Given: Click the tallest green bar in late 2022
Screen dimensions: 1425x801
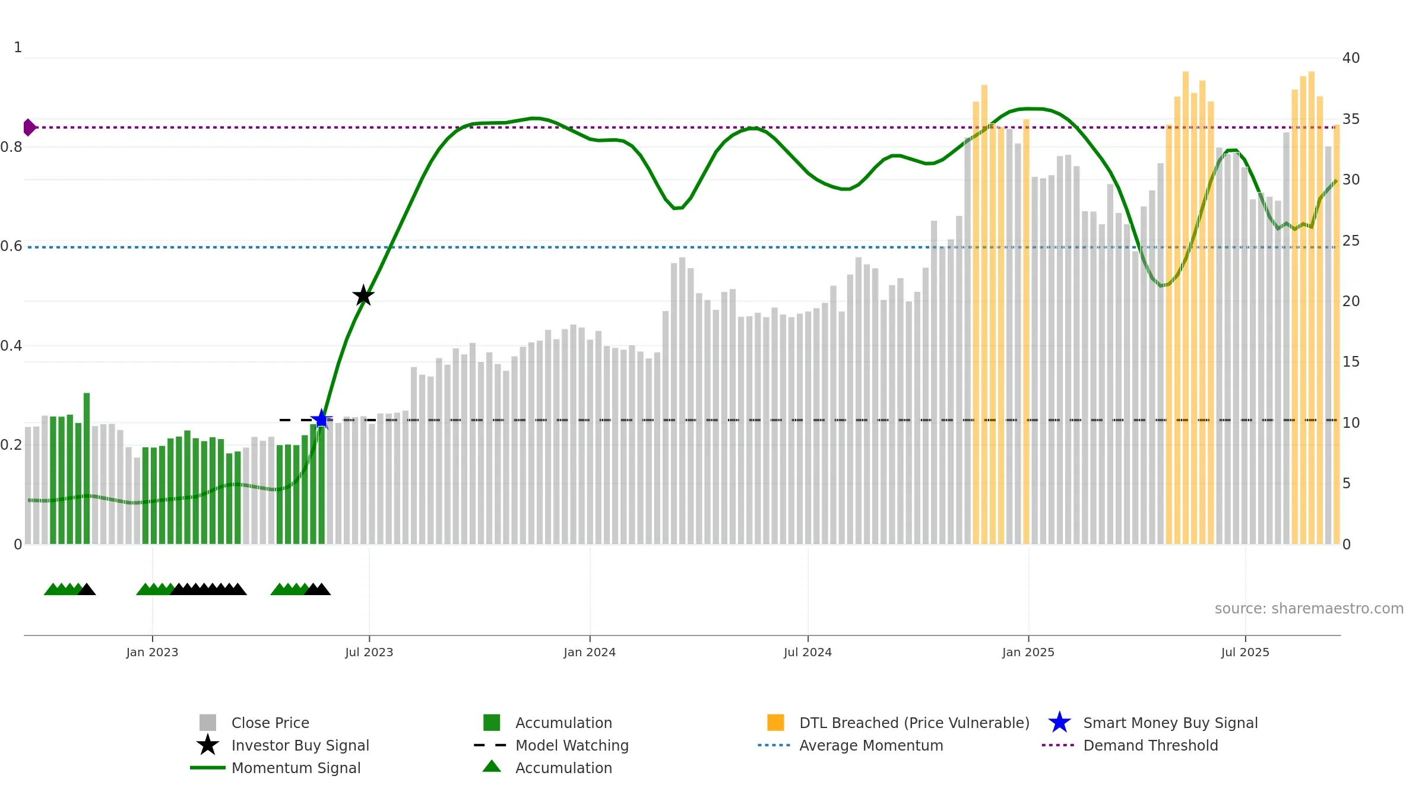Looking at the screenshot, I should pyautogui.click(x=87, y=468).
